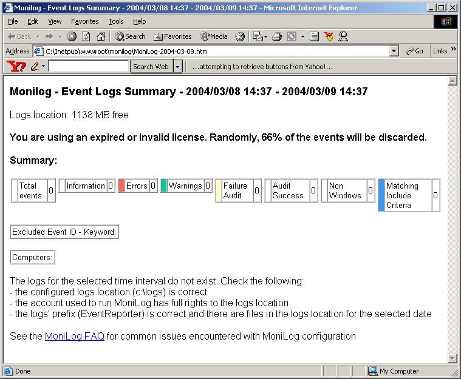Screen dimensions: 461x379
Task: Click the Go button beside address bar
Action: tap(415, 52)
